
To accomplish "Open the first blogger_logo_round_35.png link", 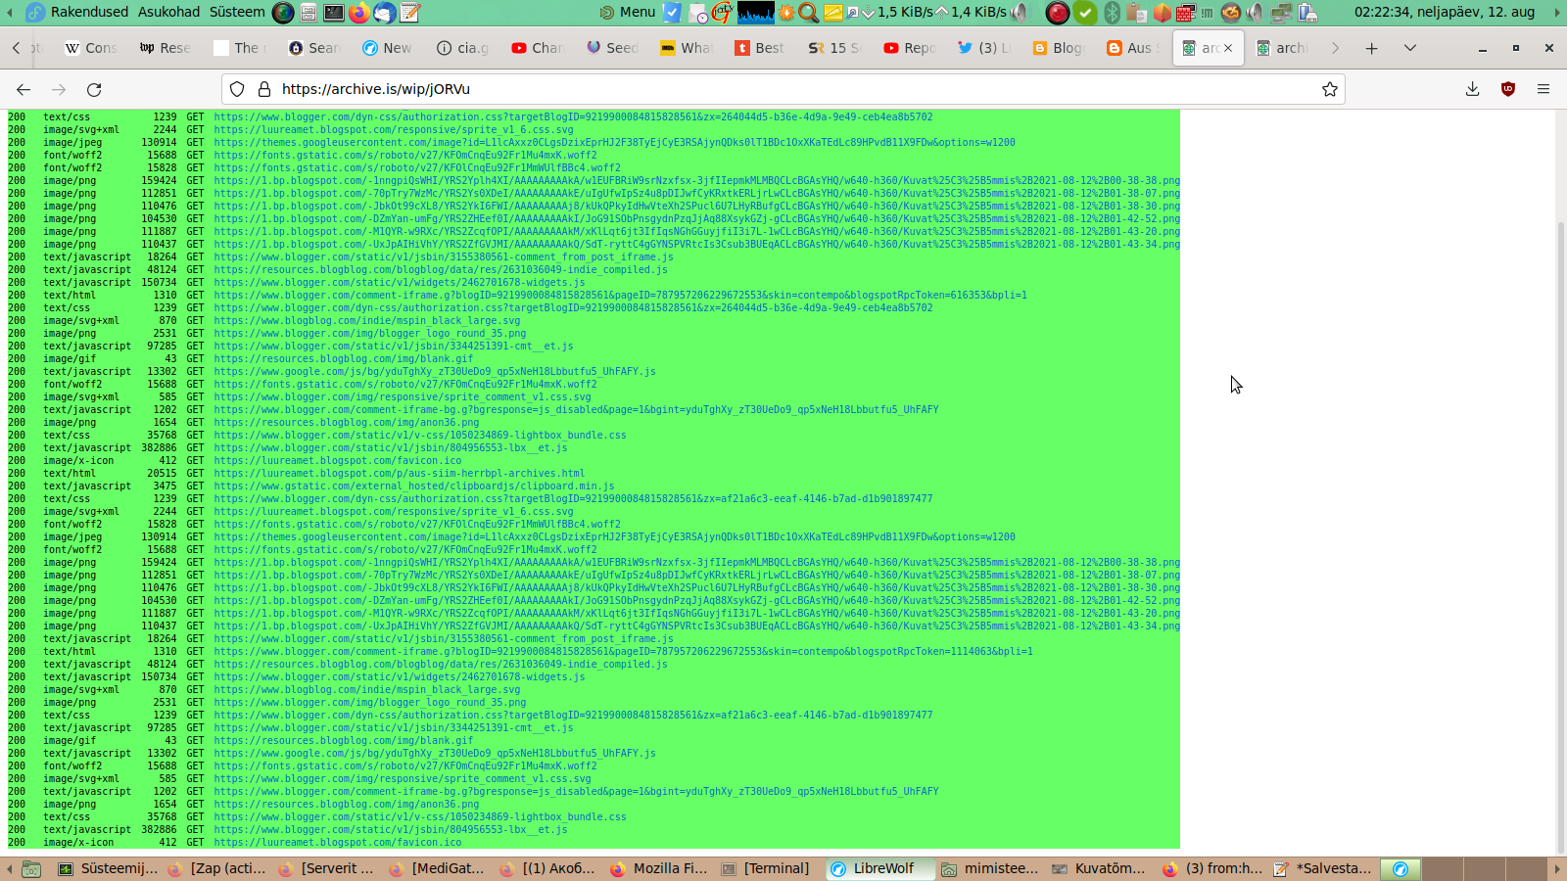I will pos(369,333).
